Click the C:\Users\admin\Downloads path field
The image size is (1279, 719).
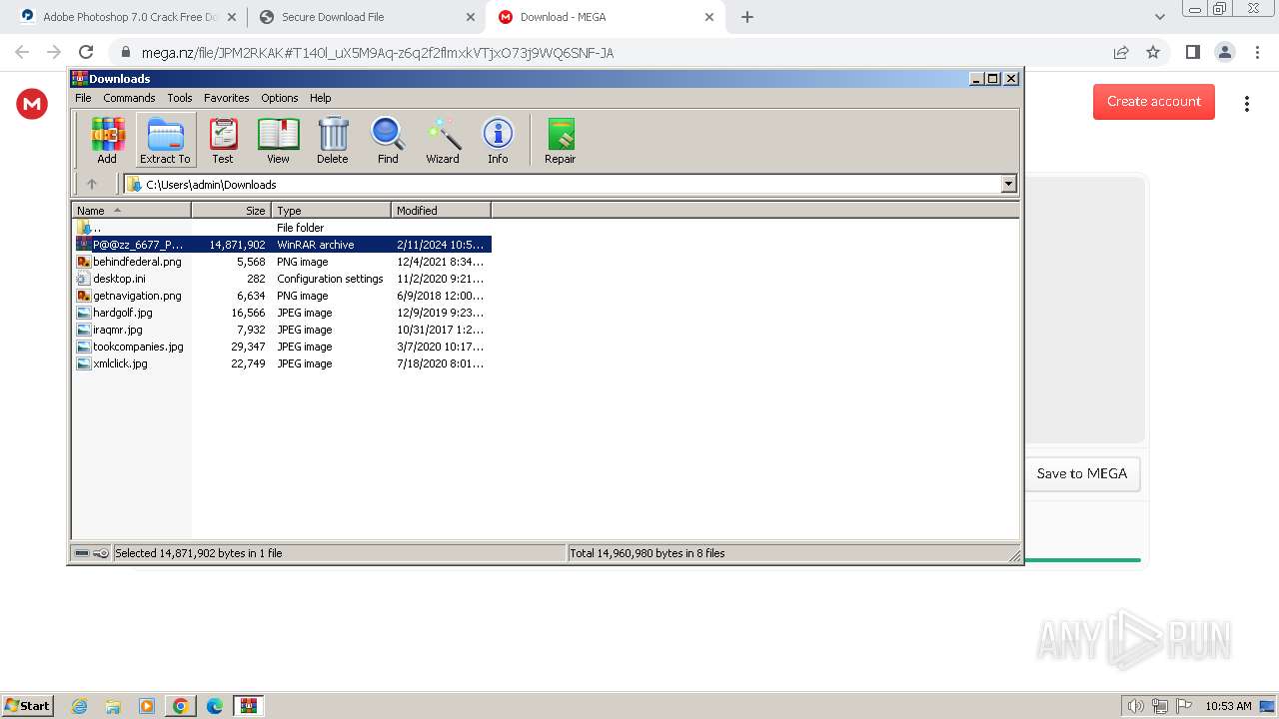click(x=564, y=184)
